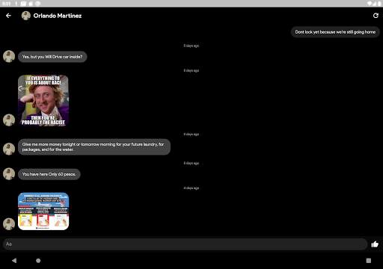The image size is (383, 269).
Task: Select message 'Yes, but you Will Drive car inside?'
Action: pos(52,57)
